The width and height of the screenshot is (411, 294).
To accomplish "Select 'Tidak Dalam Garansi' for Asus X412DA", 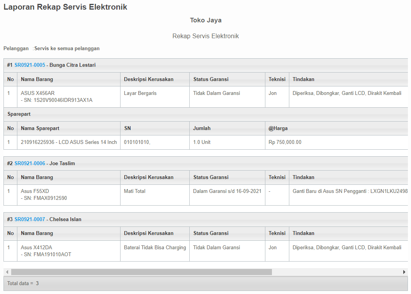I will (x=216, y=247).
